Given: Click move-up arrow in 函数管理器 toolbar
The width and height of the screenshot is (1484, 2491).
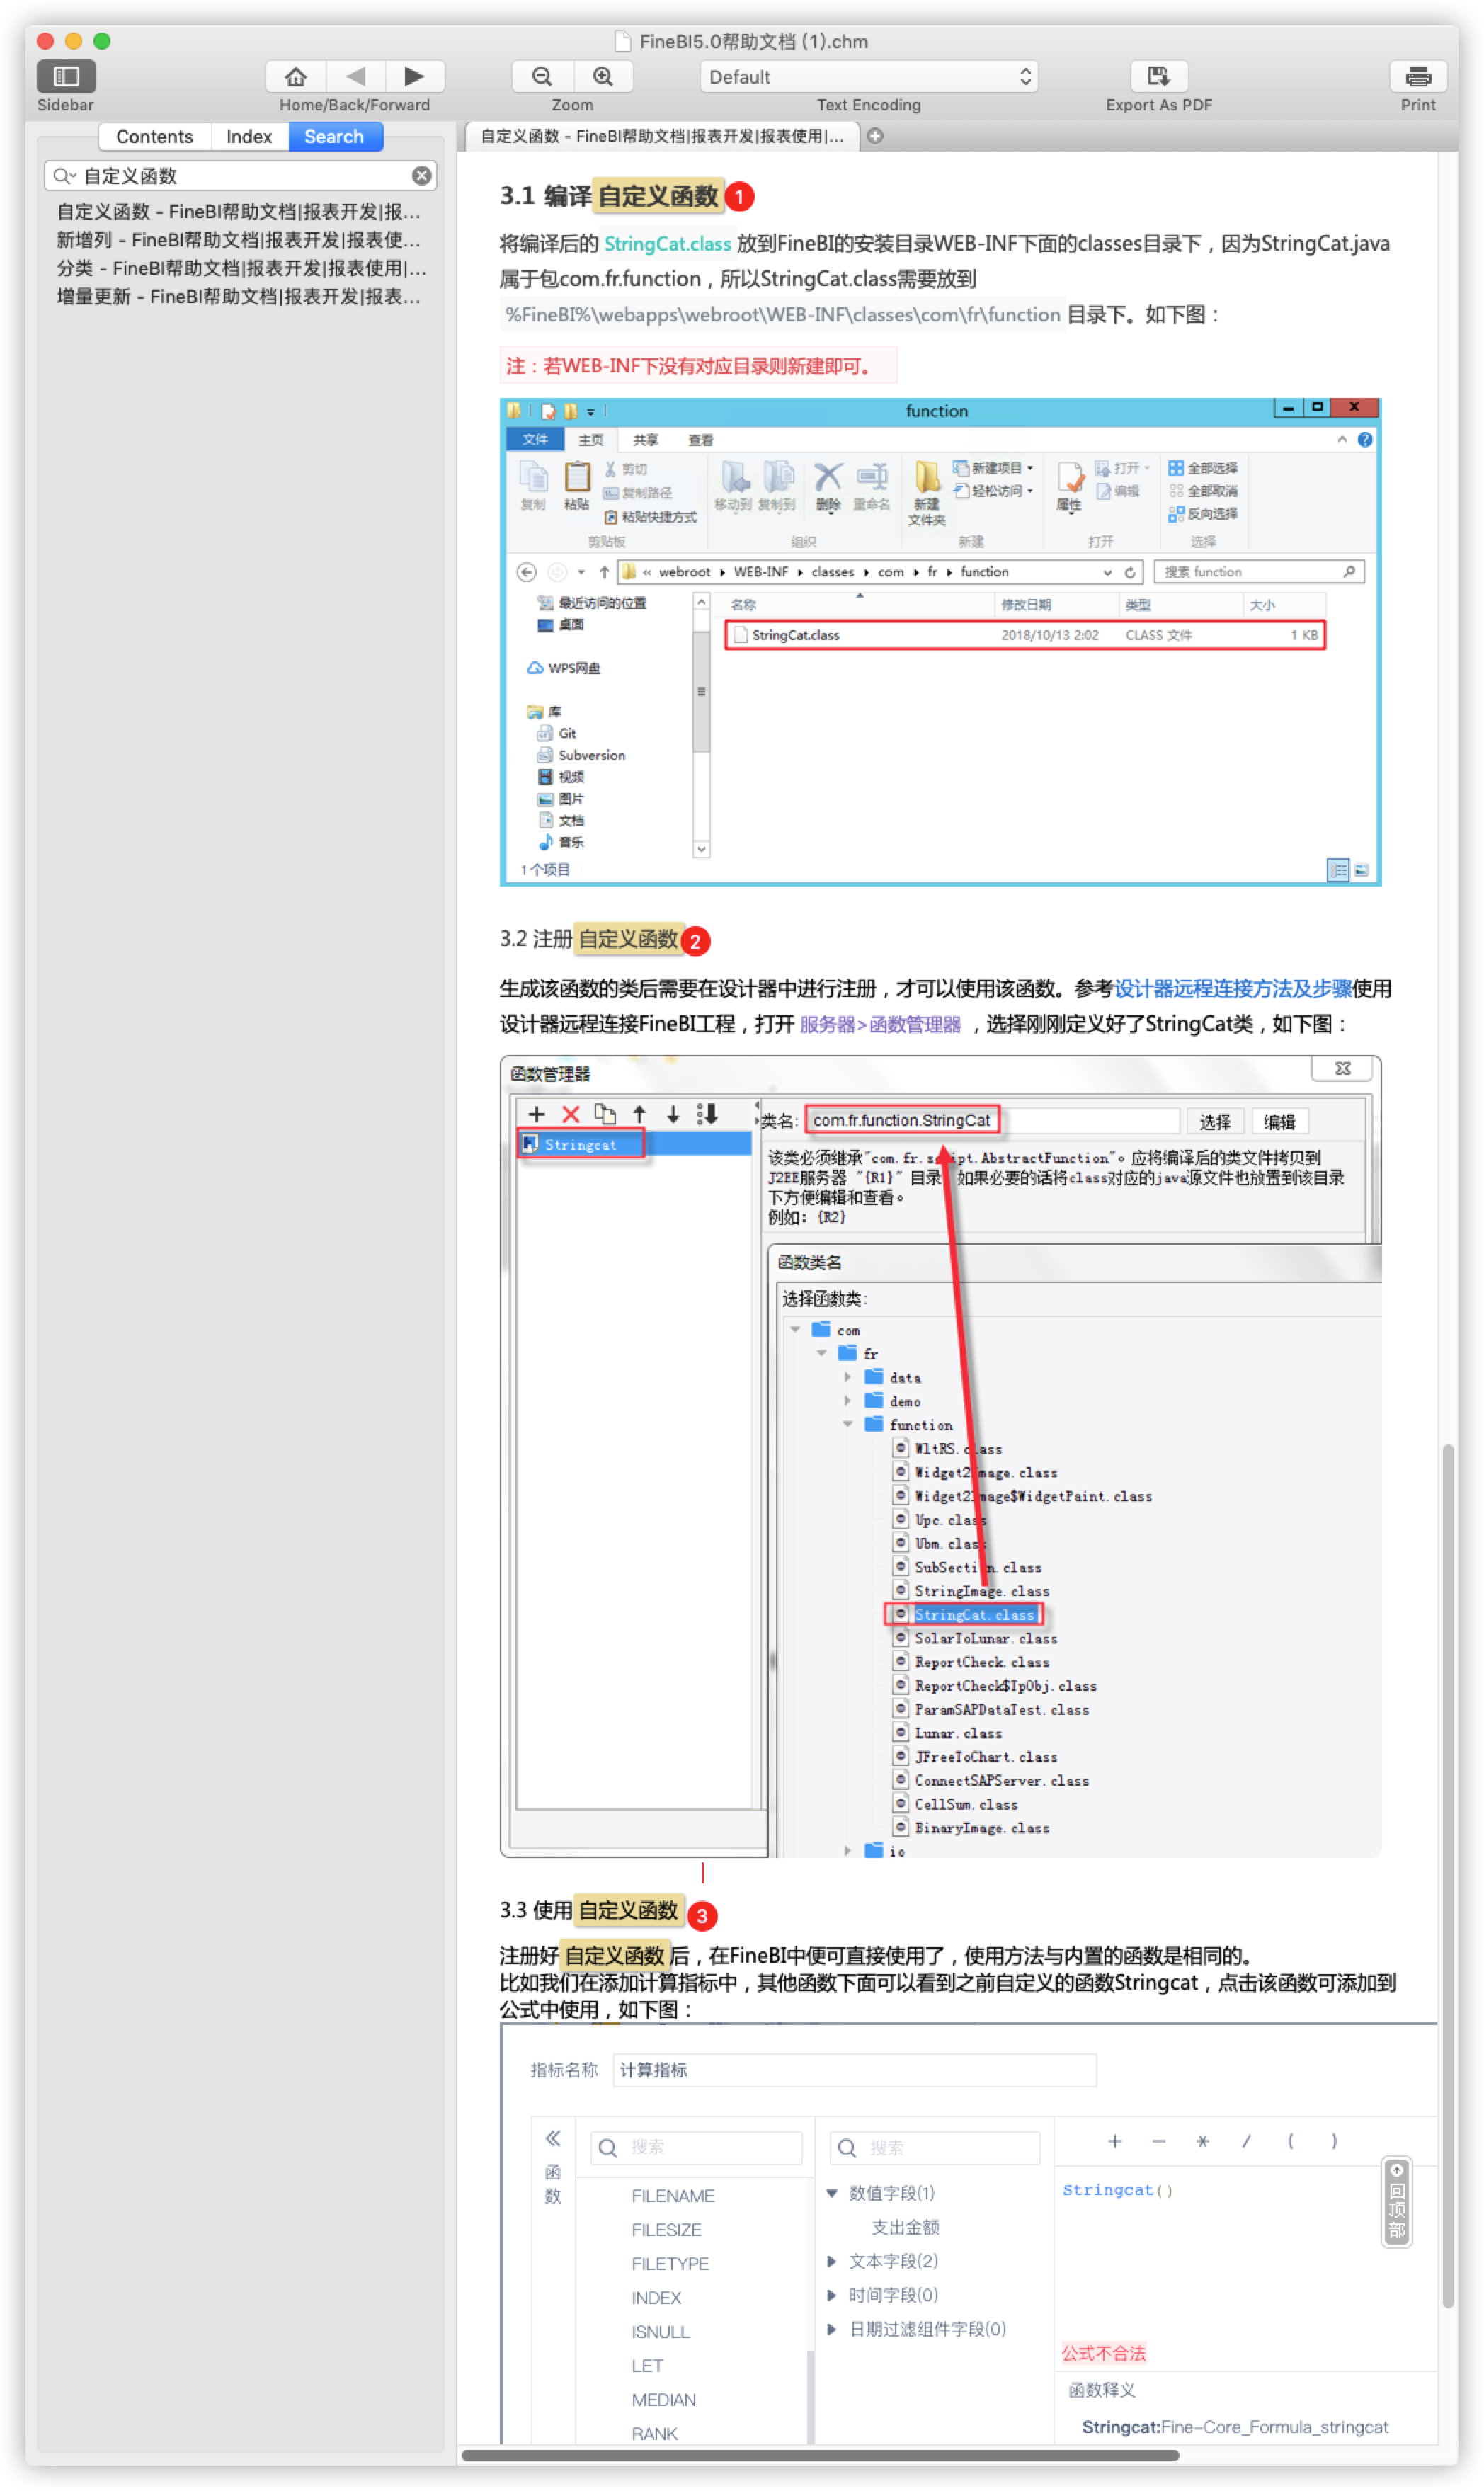Looking at the screenshot, I should pos(639,1113).
